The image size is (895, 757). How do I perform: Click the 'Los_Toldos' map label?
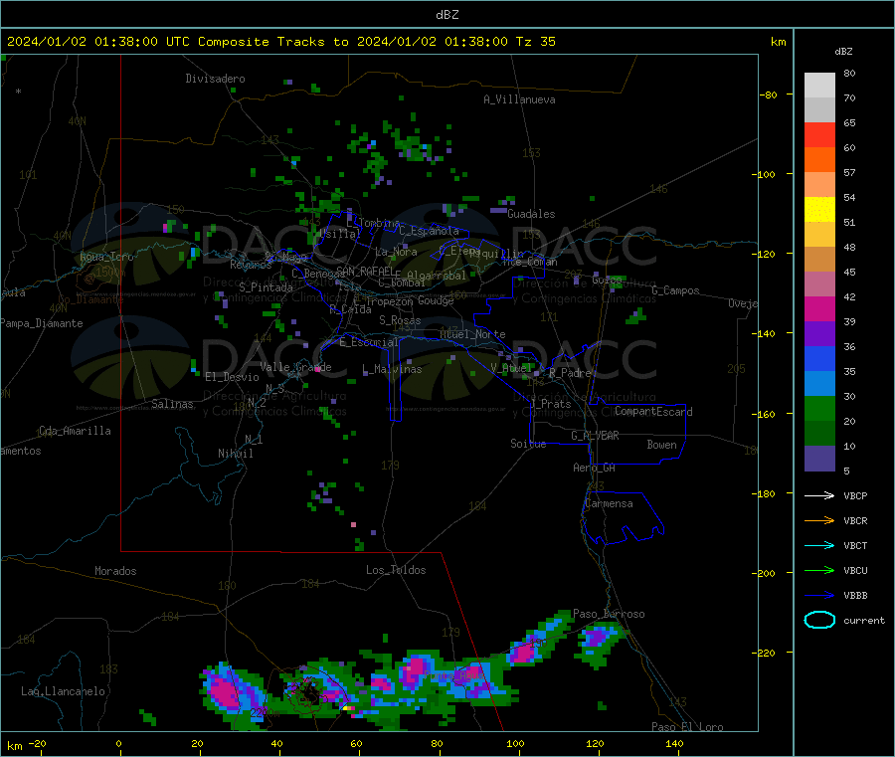[x=396, y=570]
